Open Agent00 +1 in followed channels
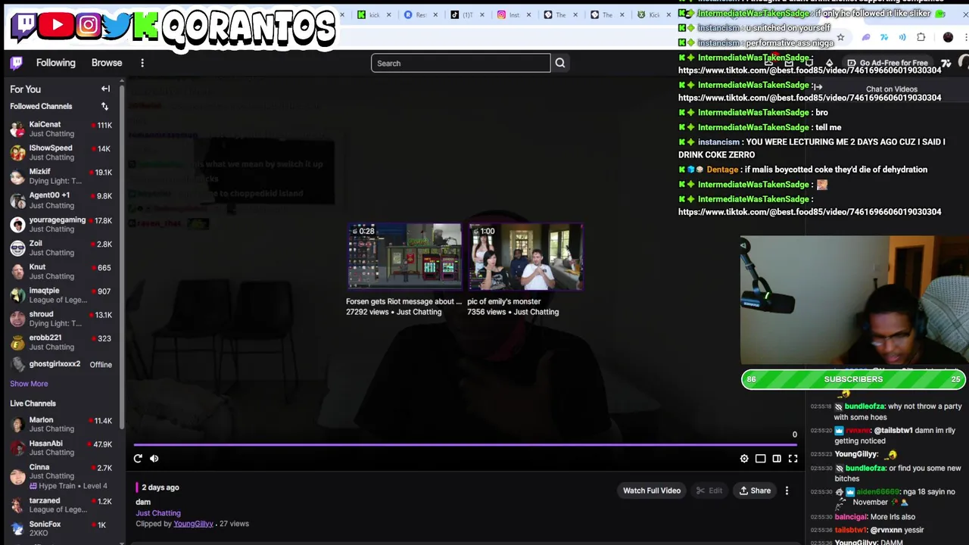The height and width of the screenshot is (545, 969). (61, 200)
